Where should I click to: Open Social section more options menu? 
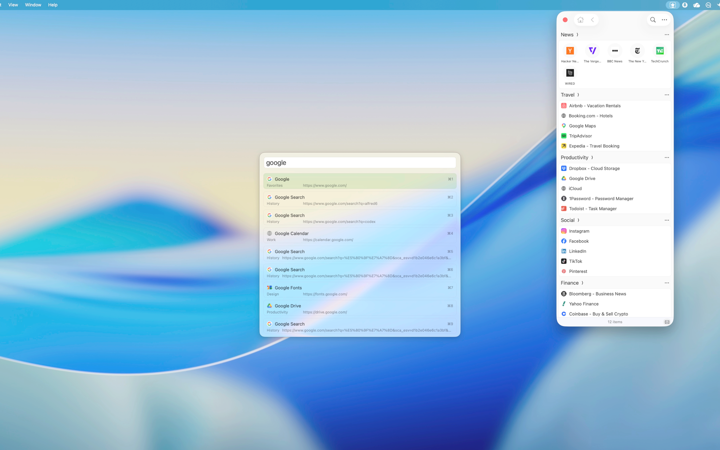point(667,220)
